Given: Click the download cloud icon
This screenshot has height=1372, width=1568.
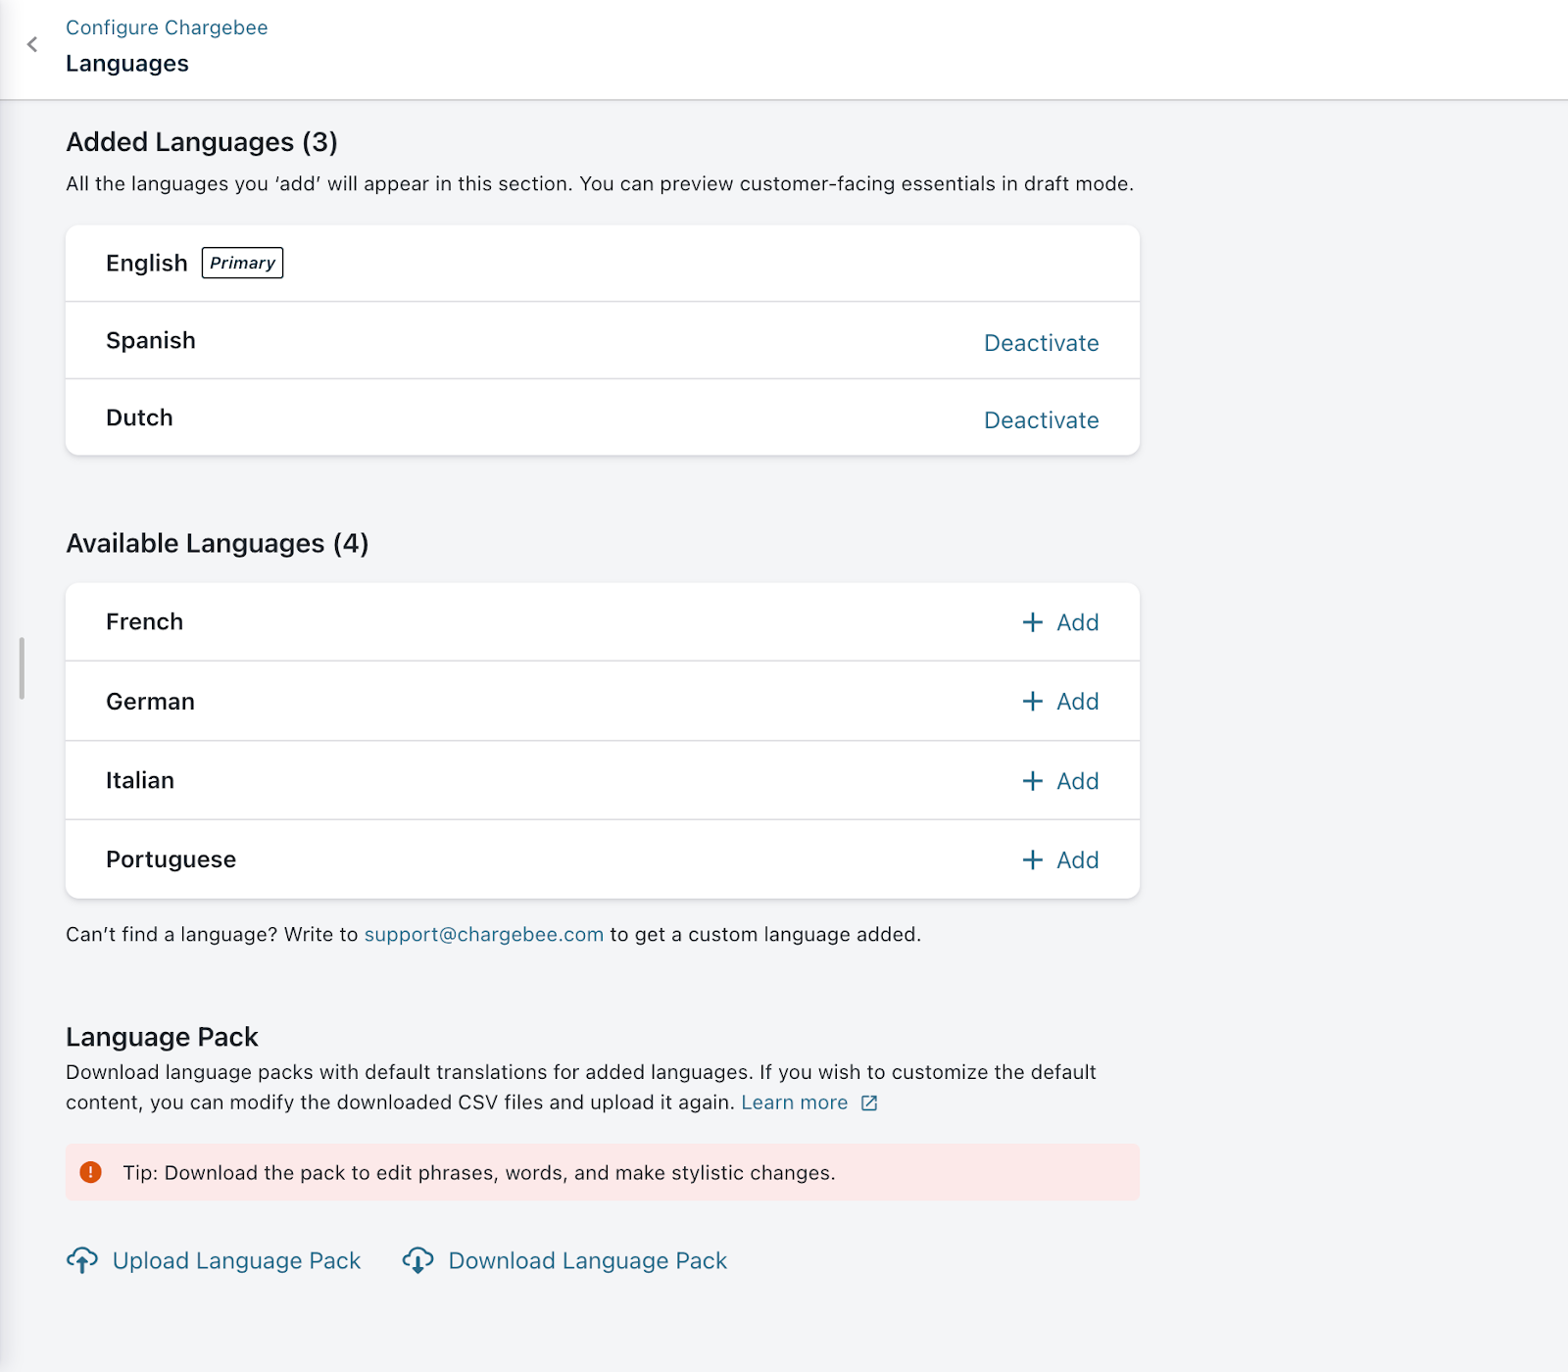Looking at the screenshot, I should (x=417, y=1261).
